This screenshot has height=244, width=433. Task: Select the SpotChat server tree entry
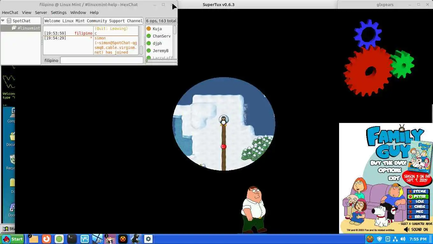pos(21,21)
